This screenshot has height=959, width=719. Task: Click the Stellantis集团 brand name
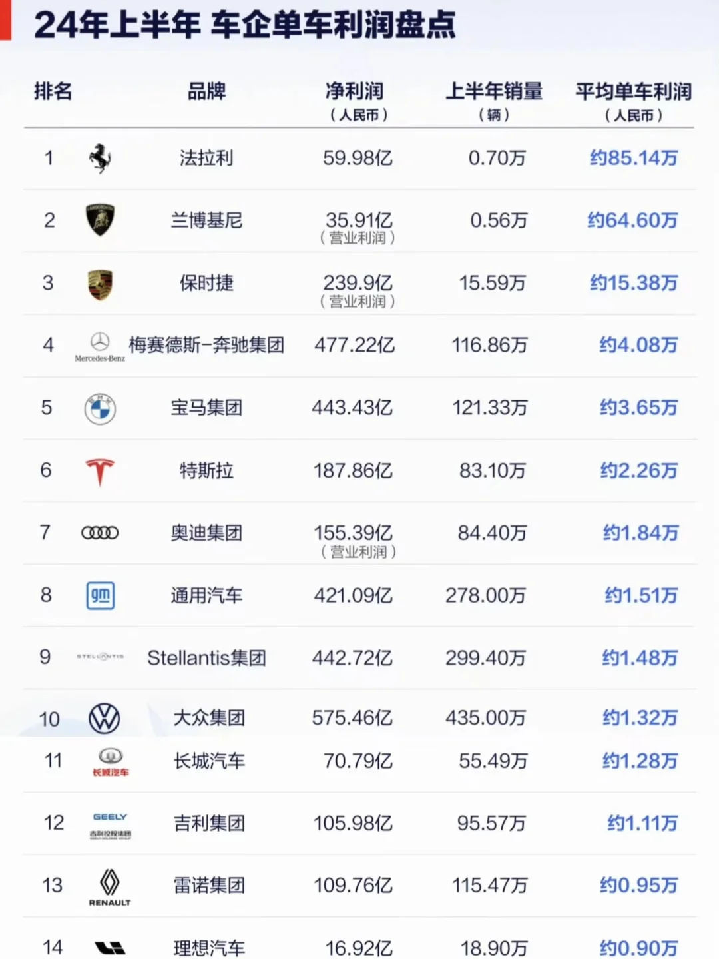point(206,658)
